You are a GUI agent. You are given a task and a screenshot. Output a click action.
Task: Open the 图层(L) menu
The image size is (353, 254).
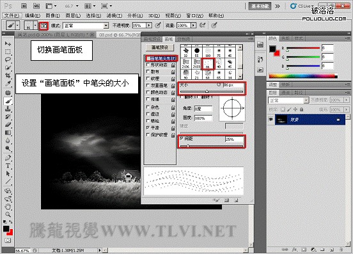tap(73, 15)
